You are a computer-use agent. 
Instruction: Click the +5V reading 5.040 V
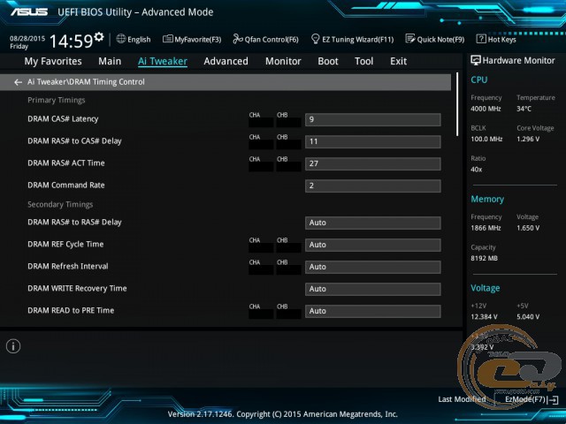(528, 317)
